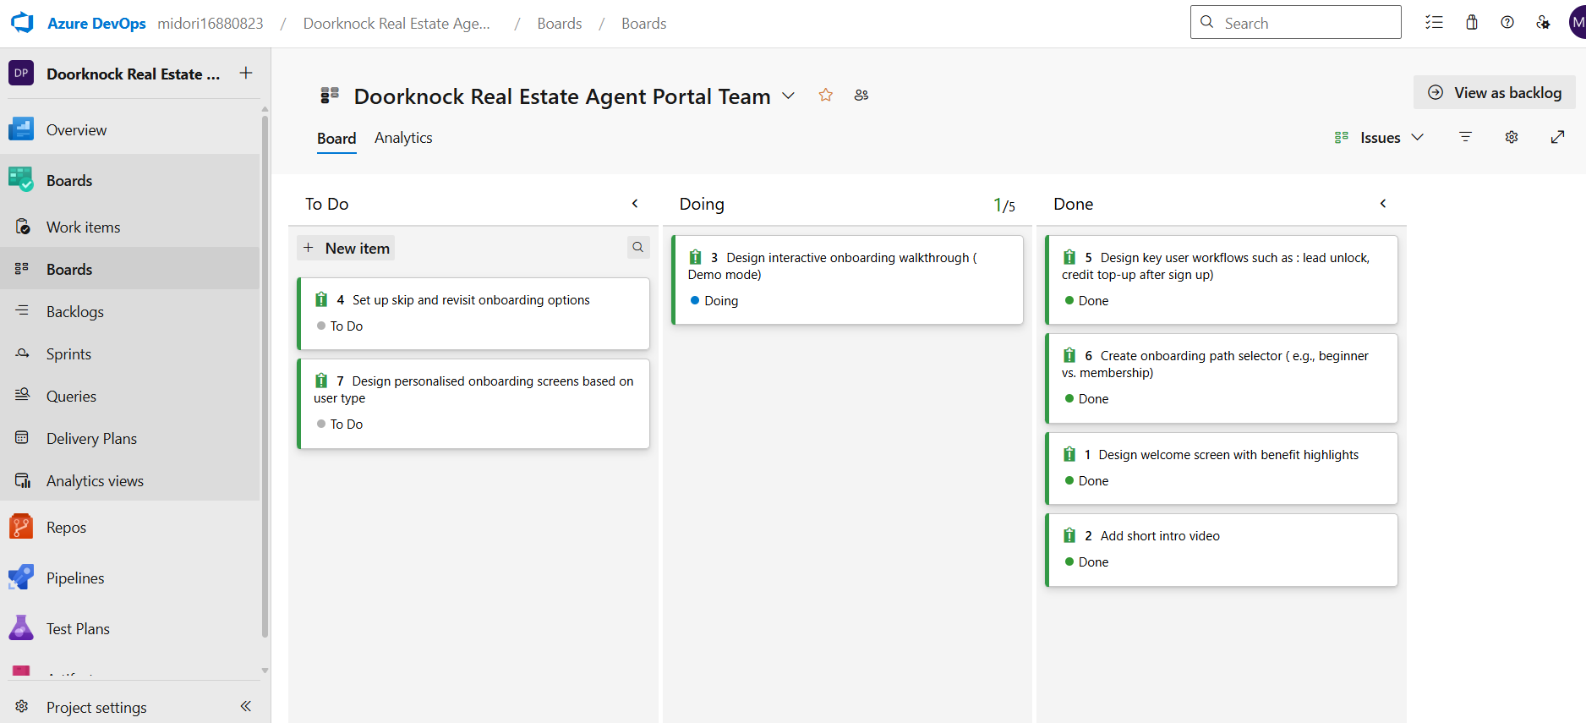
Task: Collapse the To Do column
Action: click(635, 204)
